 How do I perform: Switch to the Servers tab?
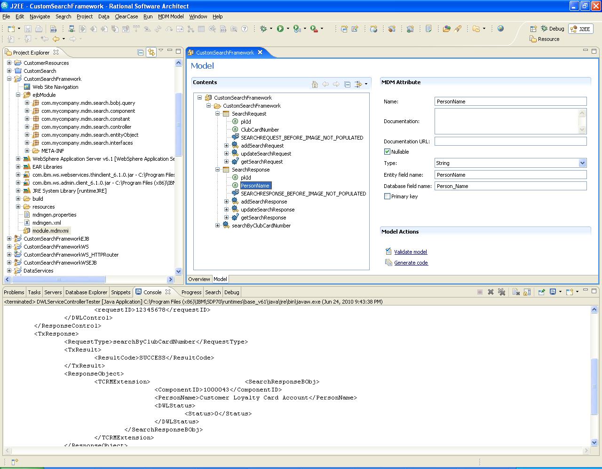(x=53, y=292)
